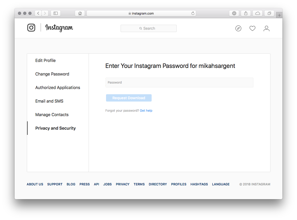Viewport: 297px width, 220px height.
Task: Show all tabs overview in Safari
Action: pos(269,13)
